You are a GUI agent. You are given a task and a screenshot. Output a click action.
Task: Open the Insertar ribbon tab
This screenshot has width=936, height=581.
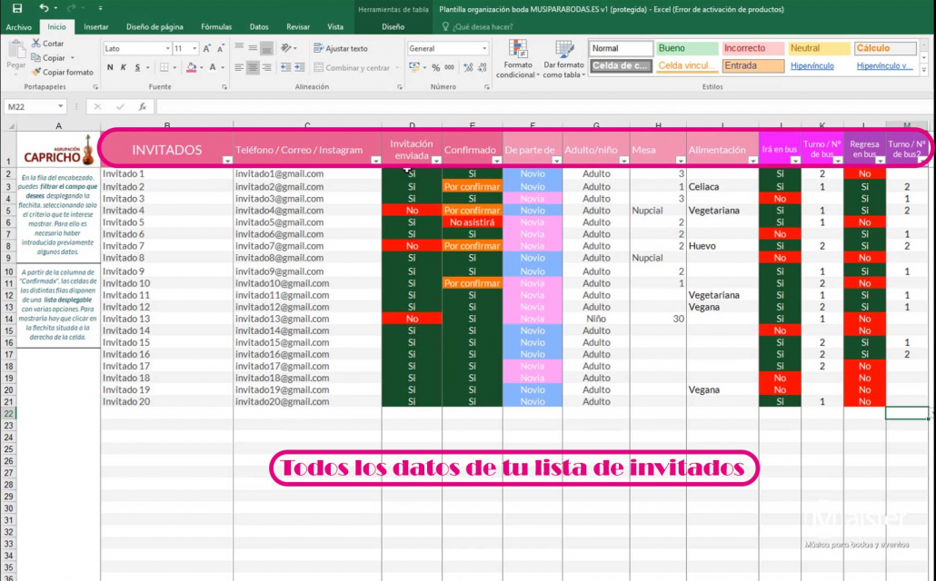pos(95,26)
